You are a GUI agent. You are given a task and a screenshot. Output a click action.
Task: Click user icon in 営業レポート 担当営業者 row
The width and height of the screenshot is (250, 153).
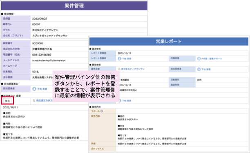tap(199, 69)
